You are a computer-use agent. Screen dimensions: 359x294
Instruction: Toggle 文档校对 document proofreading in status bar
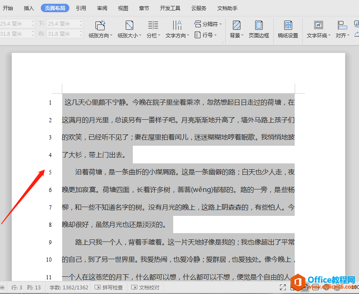pyautogui.click(x=145, y=288)
